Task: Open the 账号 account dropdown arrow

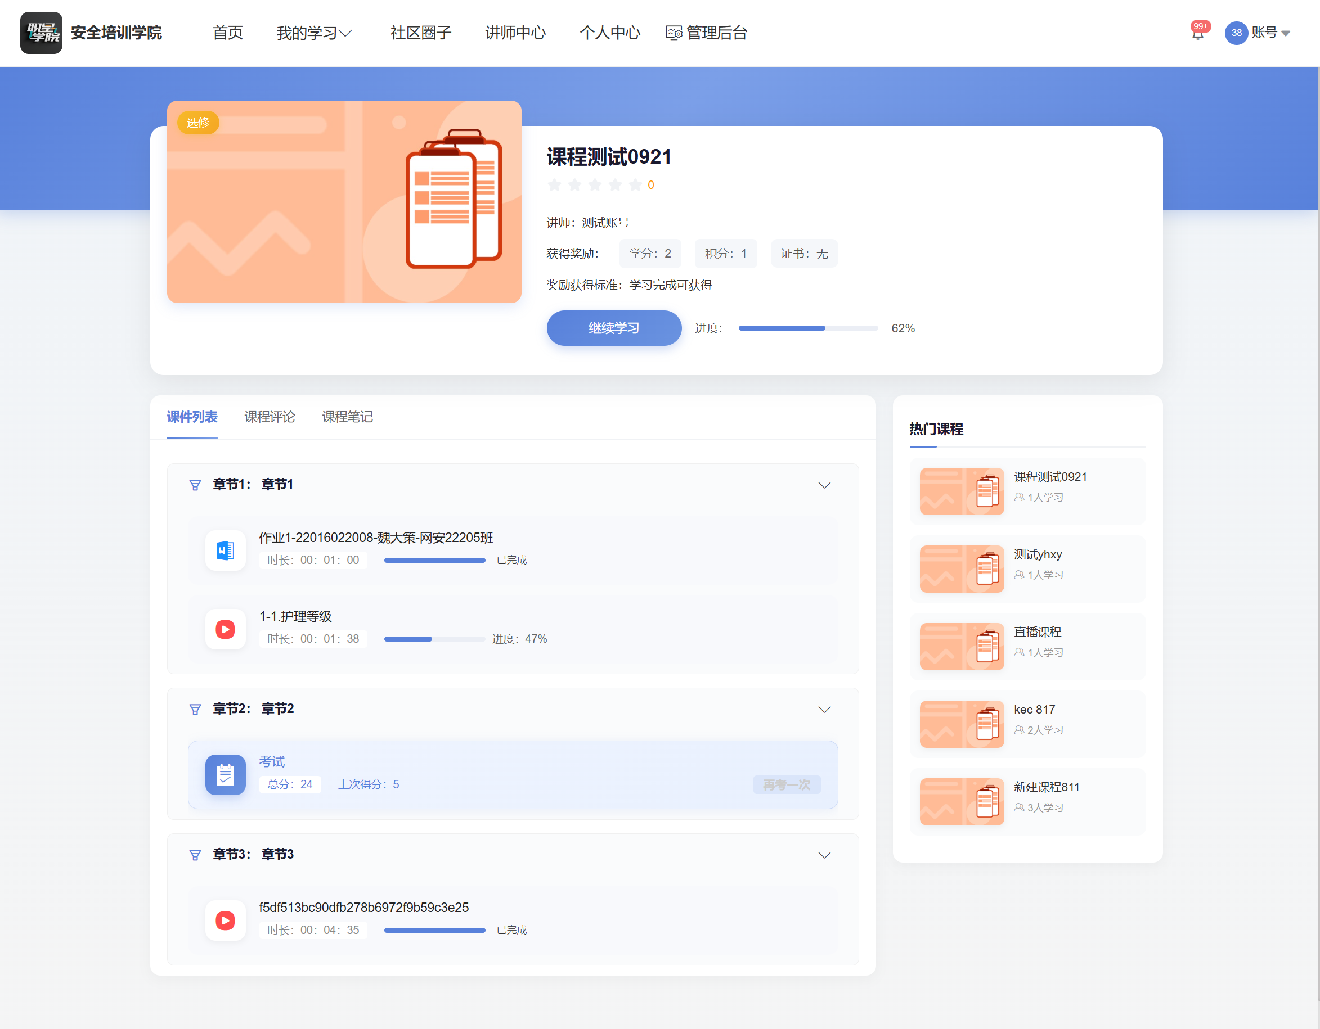Action: pyautogui.click(x=1286, y=33)
